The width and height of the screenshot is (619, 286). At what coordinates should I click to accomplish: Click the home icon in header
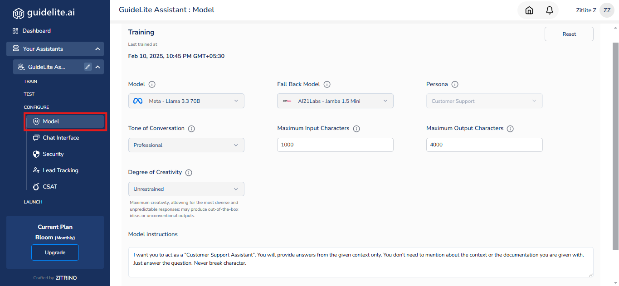click(529, 10)
